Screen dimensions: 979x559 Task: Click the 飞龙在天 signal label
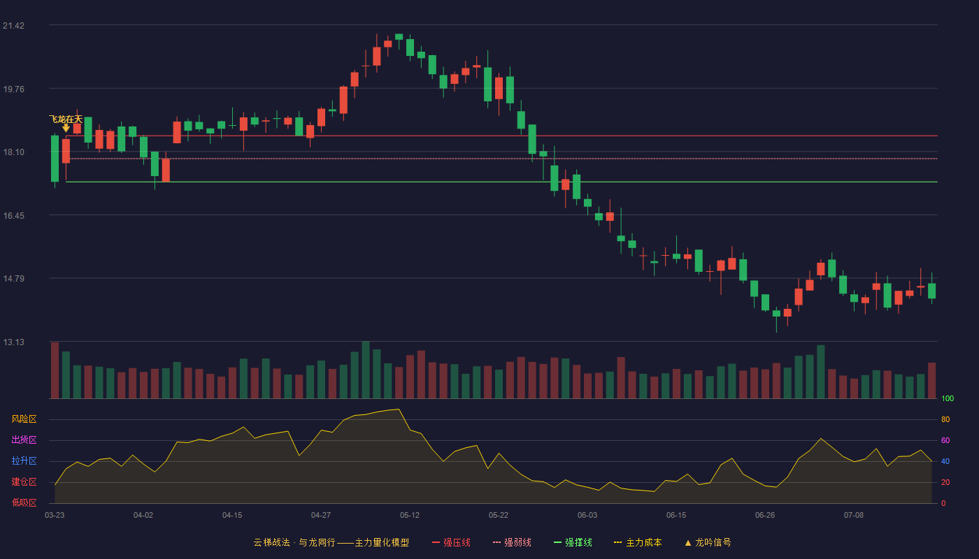(x=66, y=119)
